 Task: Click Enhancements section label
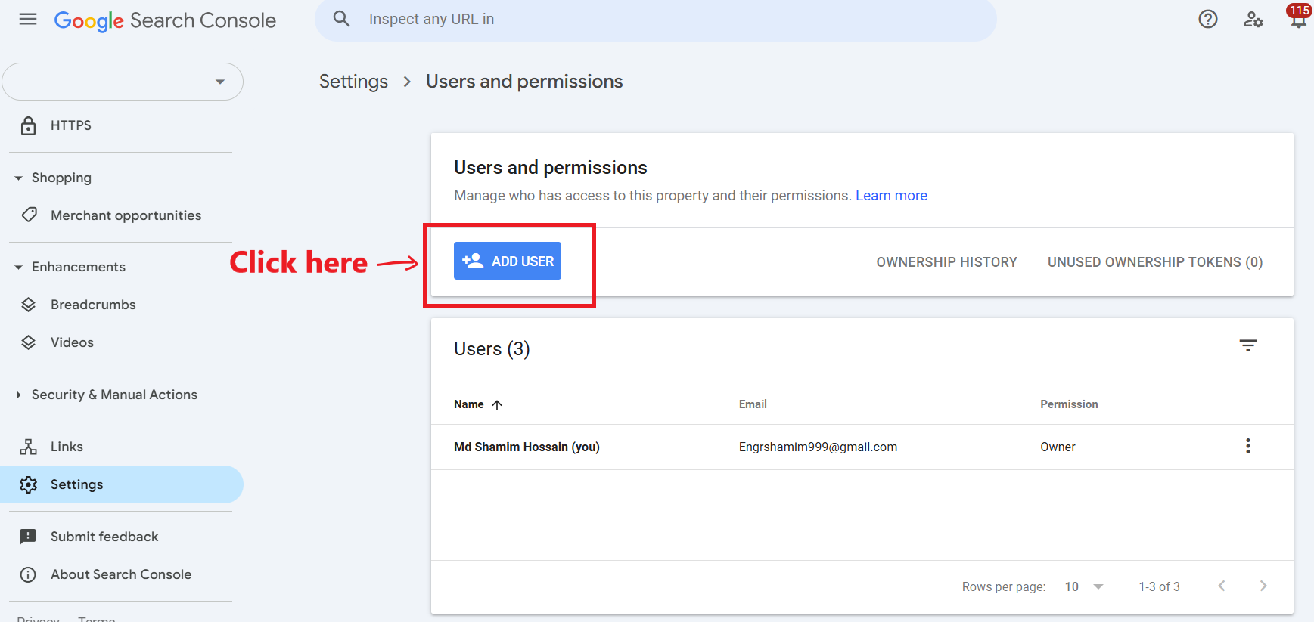tap(79, 267)
